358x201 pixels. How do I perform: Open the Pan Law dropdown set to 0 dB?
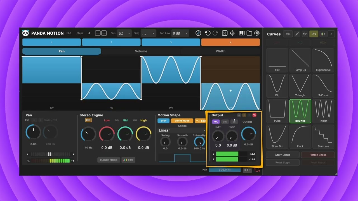180,33
